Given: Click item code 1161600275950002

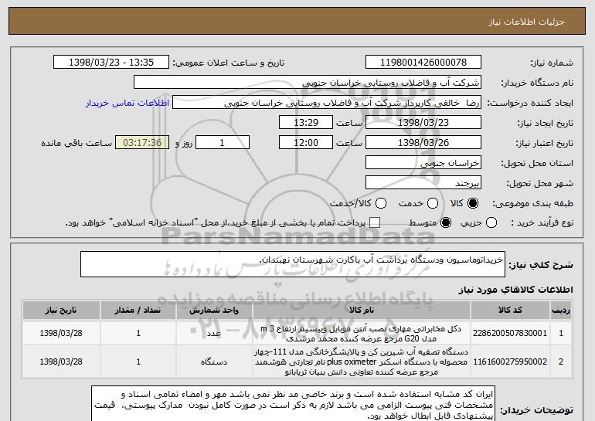Looking at the screenshot, I should pyautogui.click(x=510, y=362).
